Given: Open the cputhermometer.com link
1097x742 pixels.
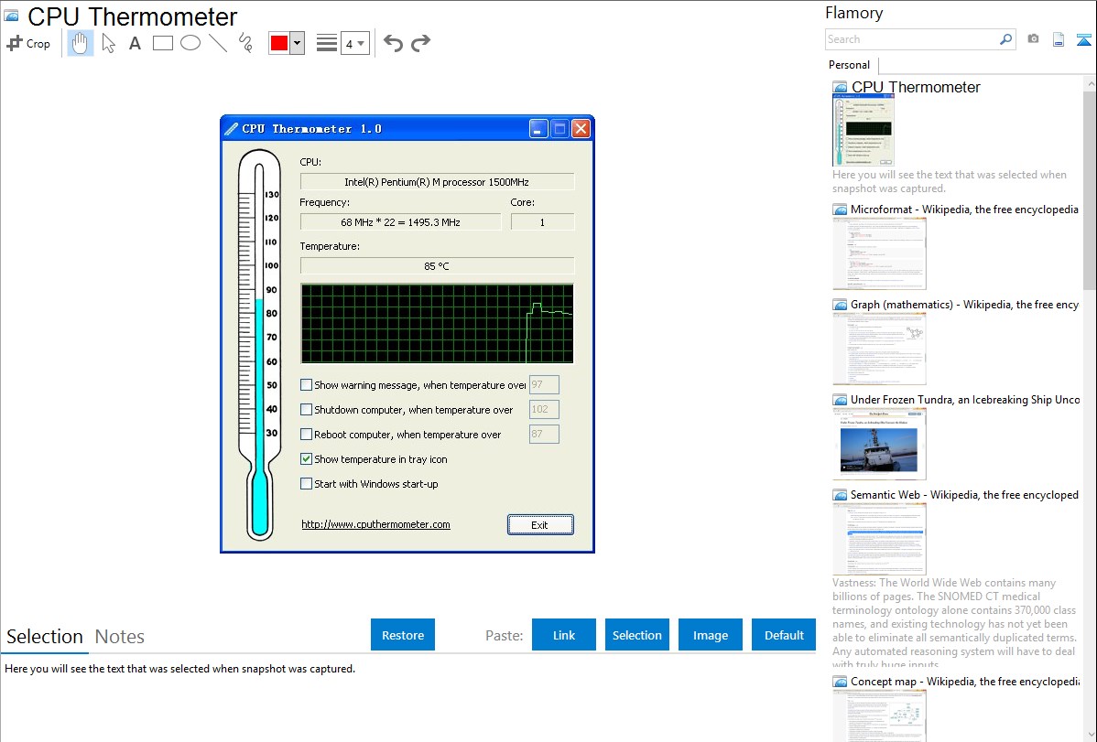Looking at the screenshot, I should (375, 524).
